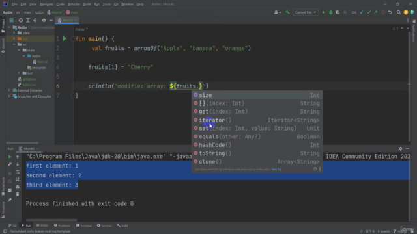Viewport: 417px width, 234px height.
Task: Toggle the Project tool window button
Action: pos(3,26)
